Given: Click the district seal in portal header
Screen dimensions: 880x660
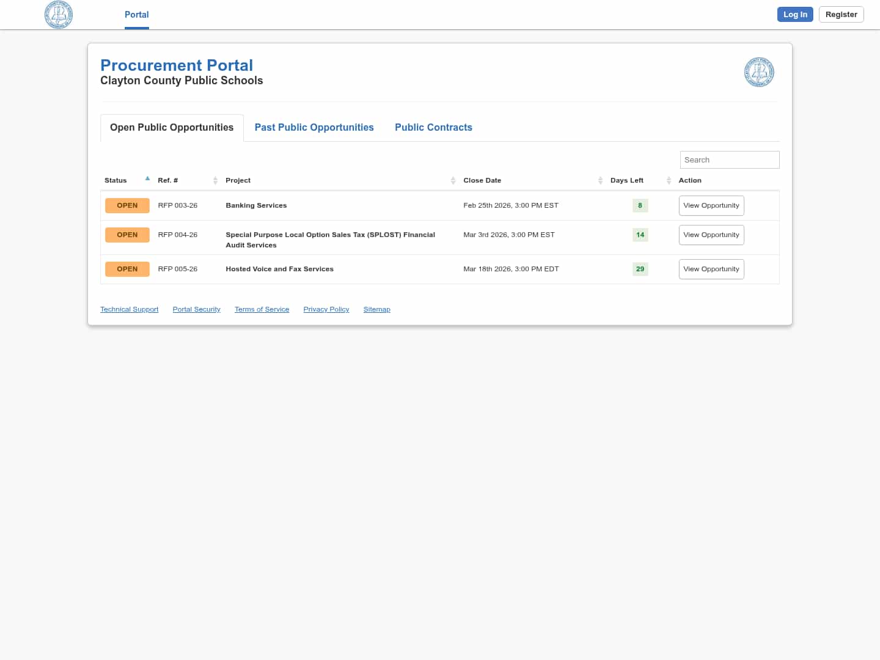Looking at the screenshot, I should [759, 72].
